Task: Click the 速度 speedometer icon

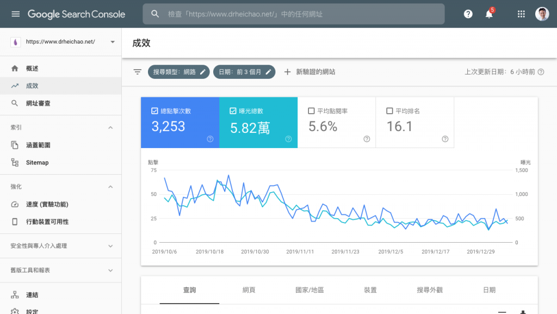Action: 15,204
